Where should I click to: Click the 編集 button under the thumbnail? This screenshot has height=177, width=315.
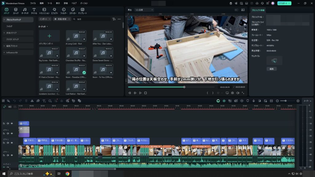coord(271,69)
